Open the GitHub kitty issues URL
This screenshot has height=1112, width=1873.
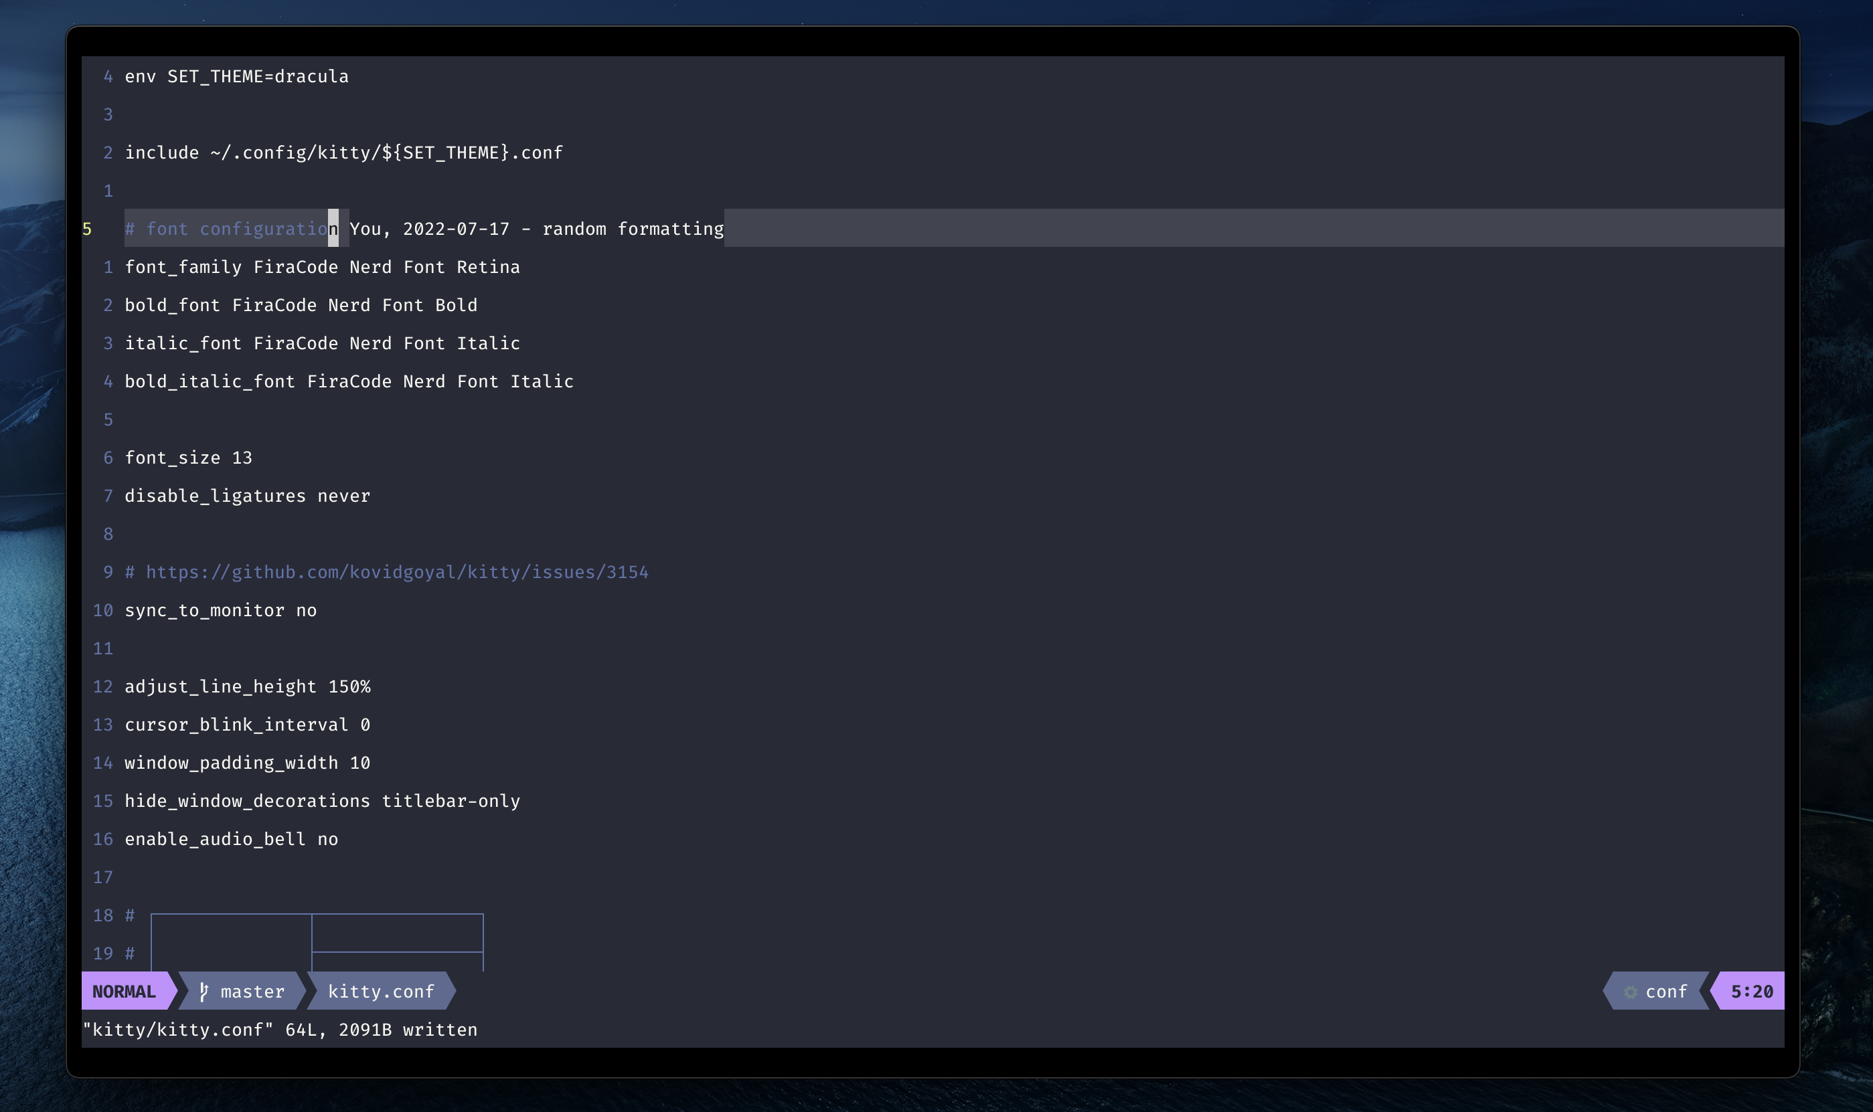coord(396,573)
